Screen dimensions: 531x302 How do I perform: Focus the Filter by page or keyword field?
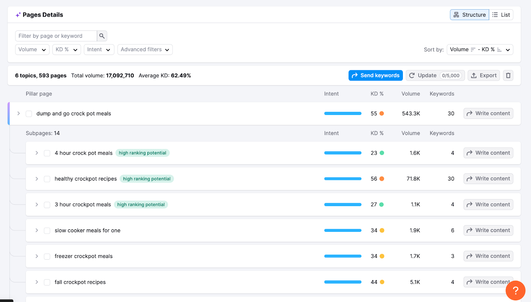[x=56, y=36]
